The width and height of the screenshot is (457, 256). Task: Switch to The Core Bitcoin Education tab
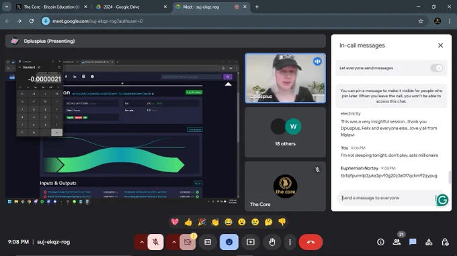[52, 7]
